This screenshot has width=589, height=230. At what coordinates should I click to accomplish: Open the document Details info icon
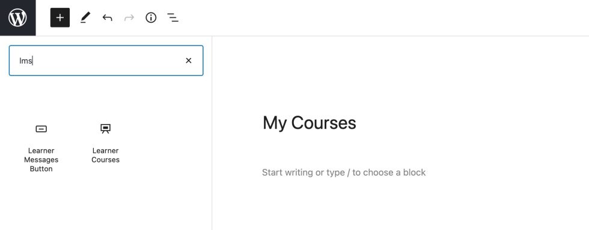(x=151, y=17)
